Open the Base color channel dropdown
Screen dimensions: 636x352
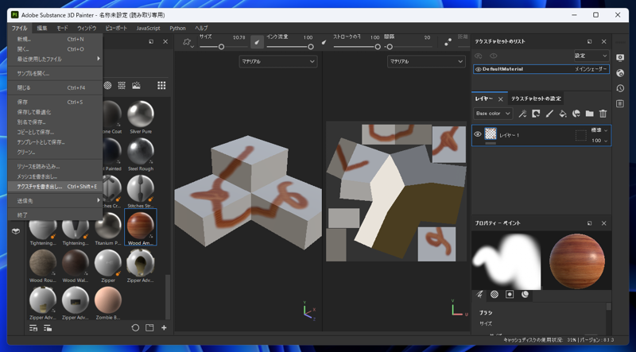point(493,114)
